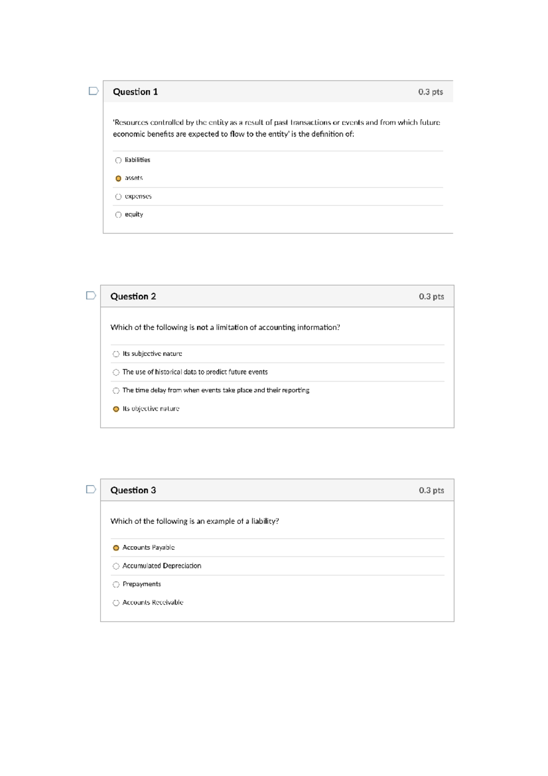
Task: Choose 'The use of historical data' option
Action: 116,372
